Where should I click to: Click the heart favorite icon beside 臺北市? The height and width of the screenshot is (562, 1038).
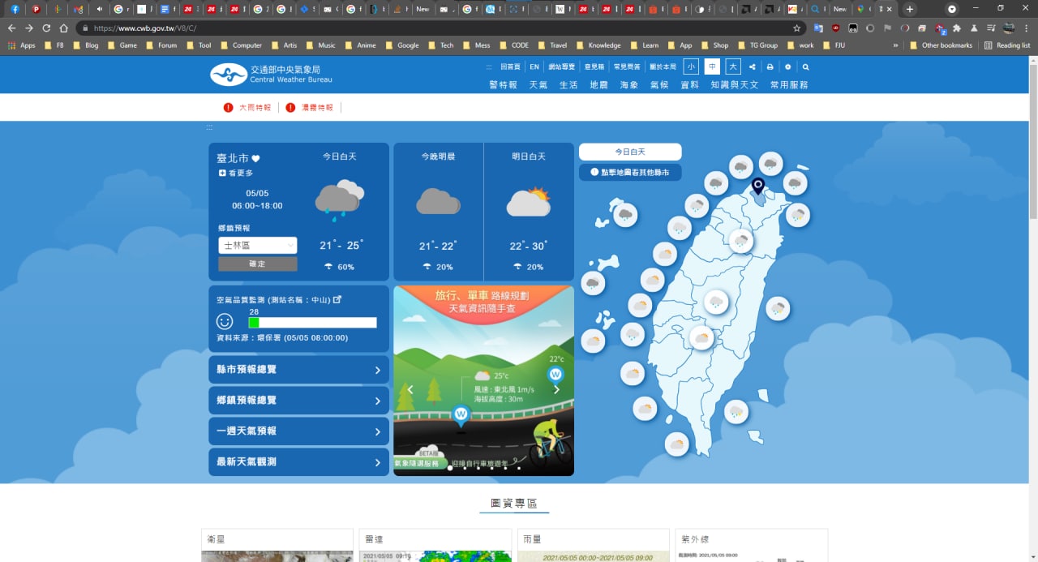tap(255, 159)
